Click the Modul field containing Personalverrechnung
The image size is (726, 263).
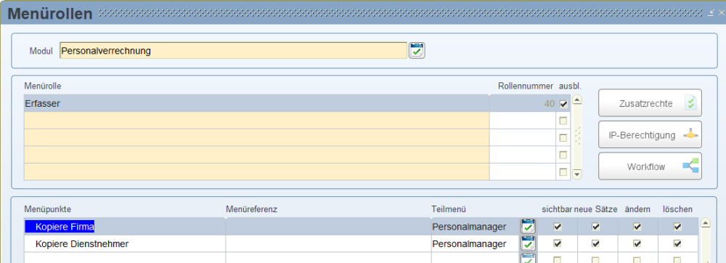click(233, 50)
